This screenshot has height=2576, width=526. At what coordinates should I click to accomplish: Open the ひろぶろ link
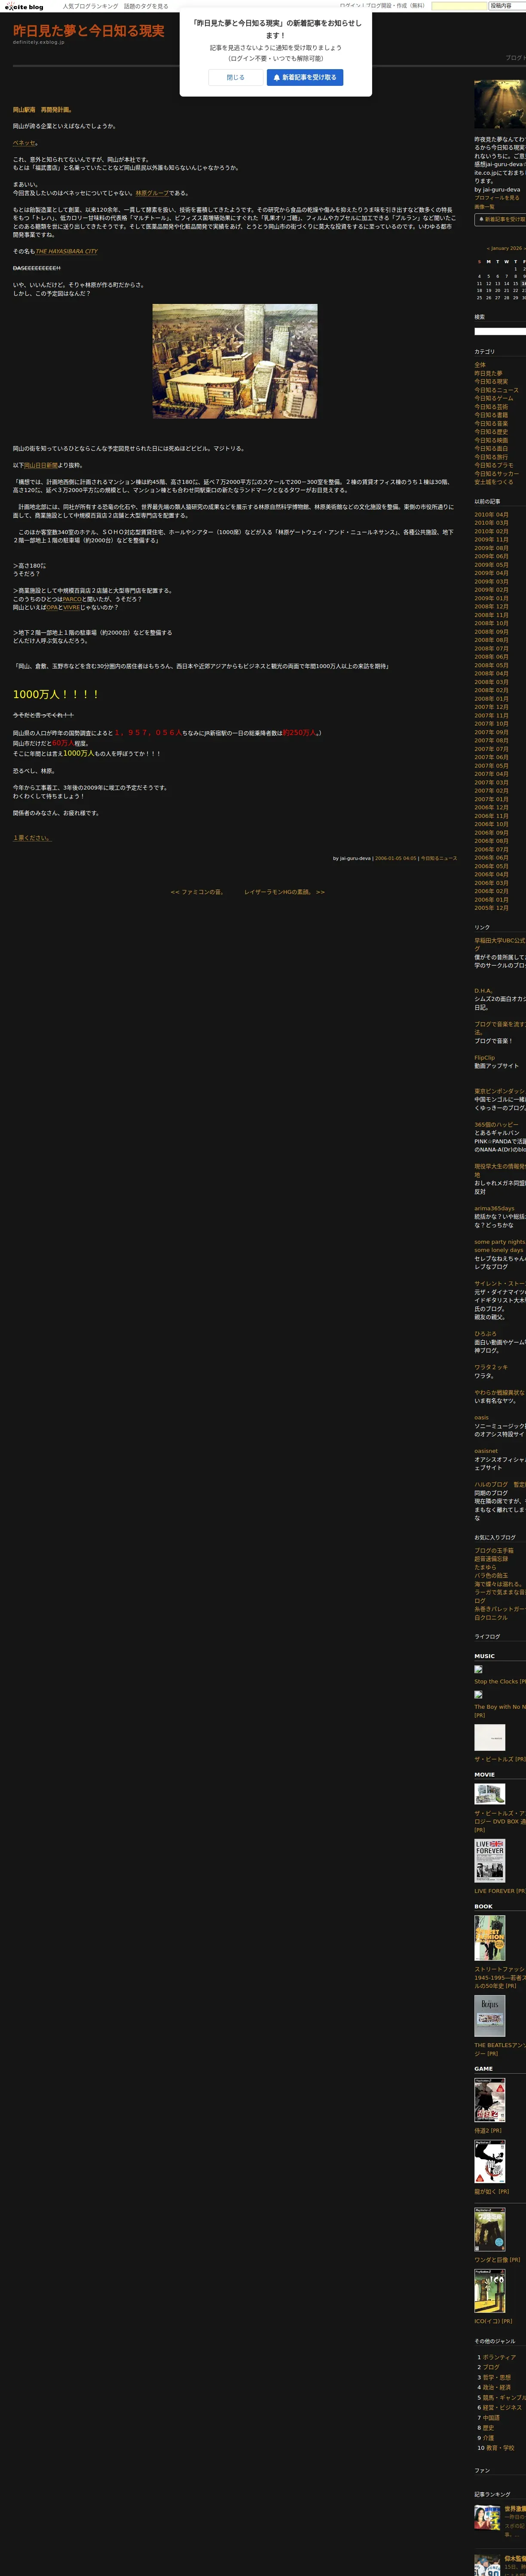(485, 1333)
